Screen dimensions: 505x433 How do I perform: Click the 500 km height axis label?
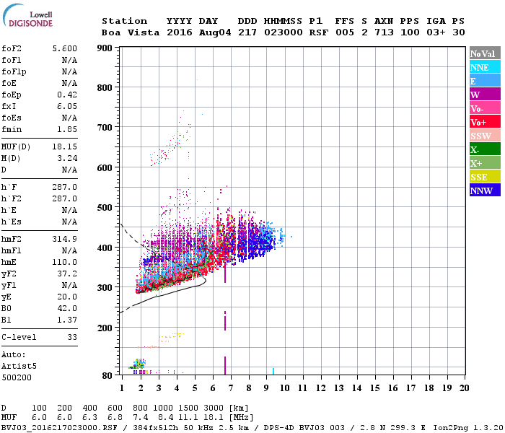coord(105,208)
